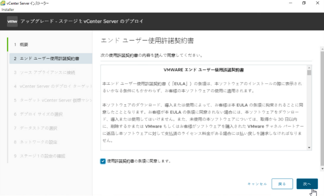
Task: Click the vmw logo in header
Action: pyautogui.click(x=12, y=21)
